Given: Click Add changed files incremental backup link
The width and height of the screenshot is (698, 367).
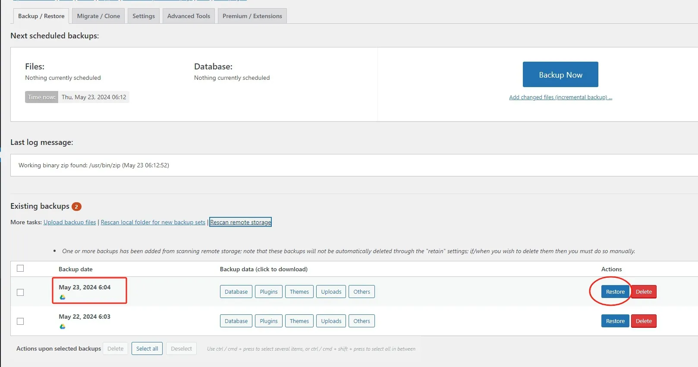Looking at the screenshot, I should (x=560, y=97).
